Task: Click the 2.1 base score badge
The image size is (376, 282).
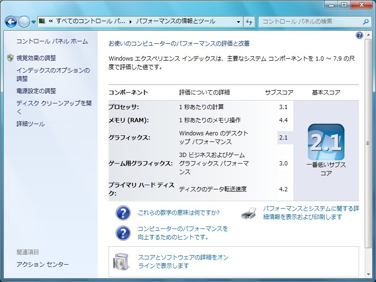Action: [x=326, y=142]
